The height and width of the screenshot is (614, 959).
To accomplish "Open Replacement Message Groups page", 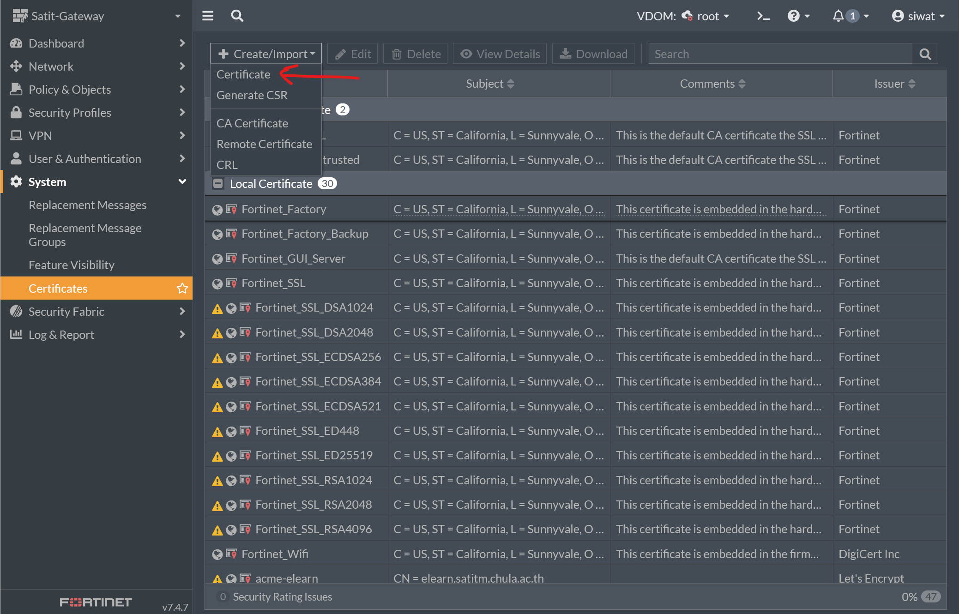I will [x=85, y=235].
